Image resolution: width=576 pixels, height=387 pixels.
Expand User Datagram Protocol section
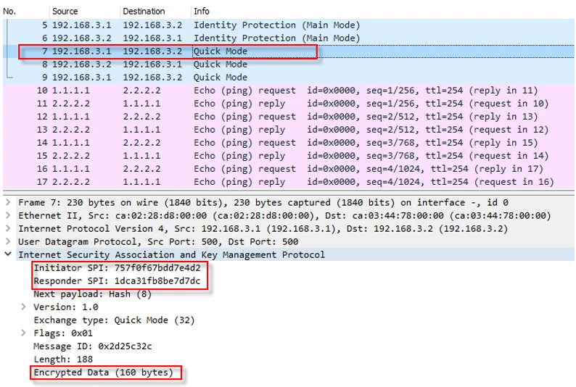pyautogui.click(x=8, y=242)
